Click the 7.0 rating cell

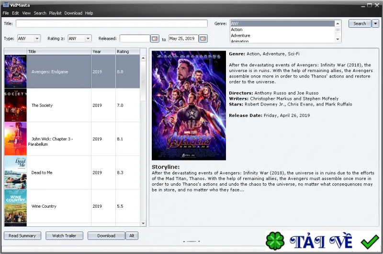[x=128, y=105]
